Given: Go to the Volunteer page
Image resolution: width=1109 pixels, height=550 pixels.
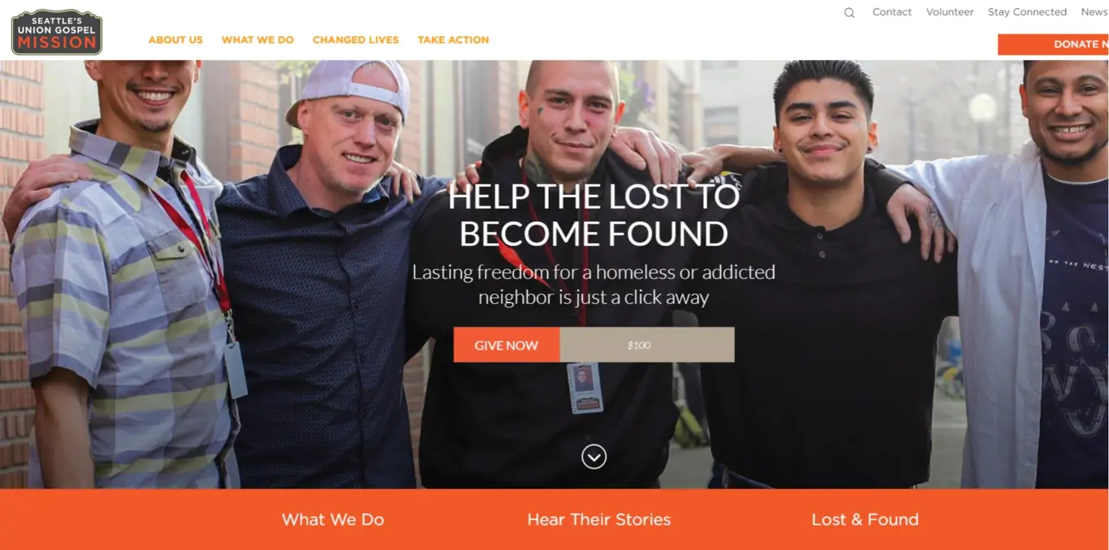Looking at the screenshot, I should [950, 12].
